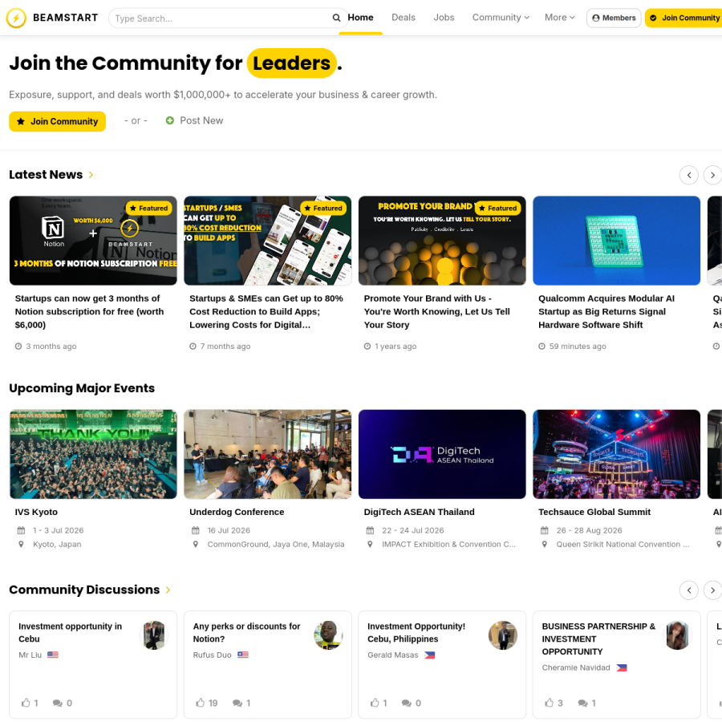Image resolution: width=722 pixels, height=722 pixels.
Task: Click the Underdog Conference event title
Action: tap(237, 512)
